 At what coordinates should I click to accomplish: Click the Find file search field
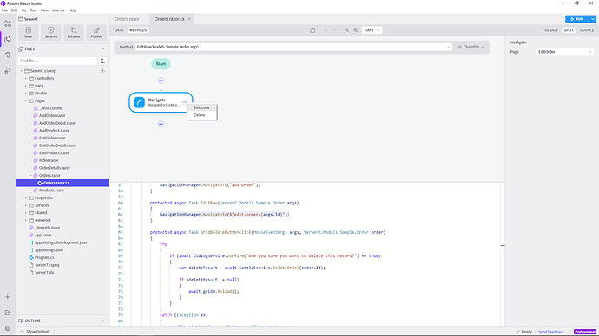click(x=57, y=61)
